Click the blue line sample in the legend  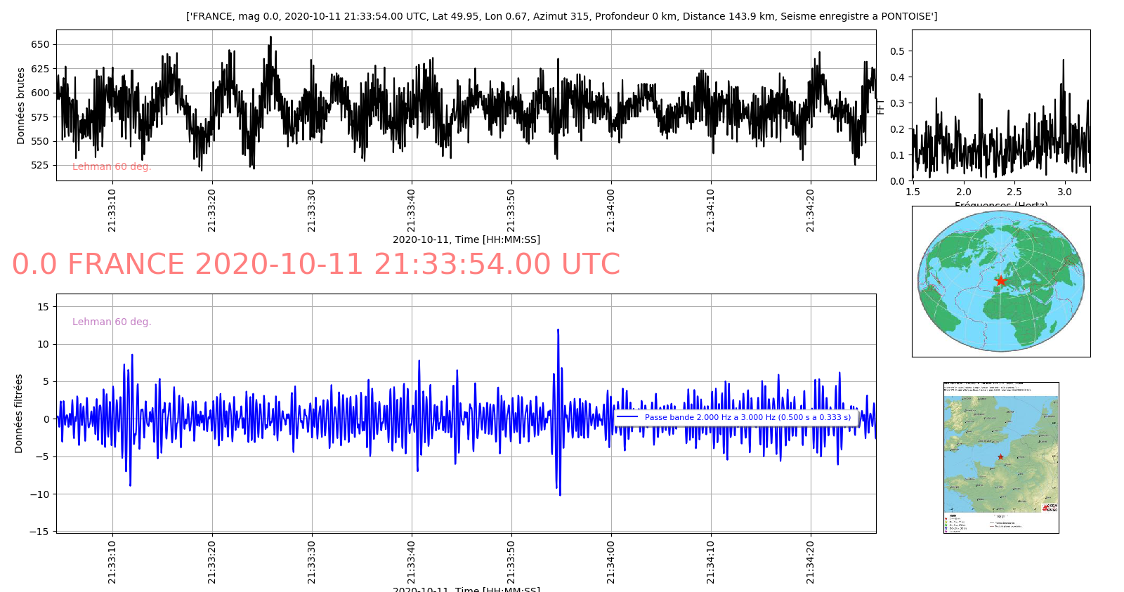click(627, 417)
